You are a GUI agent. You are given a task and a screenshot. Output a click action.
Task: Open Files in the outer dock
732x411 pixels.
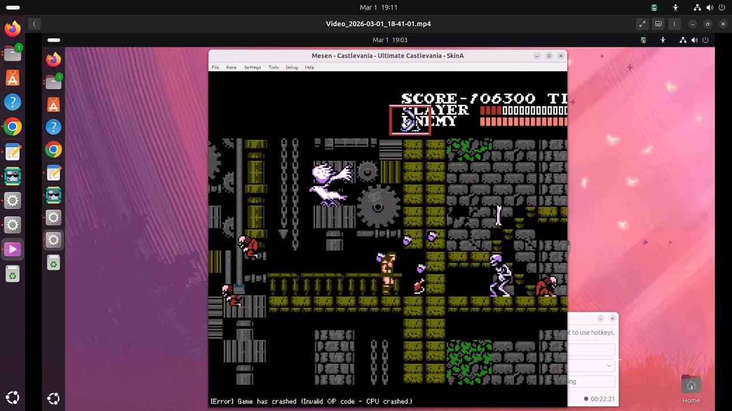click(13, 53)
